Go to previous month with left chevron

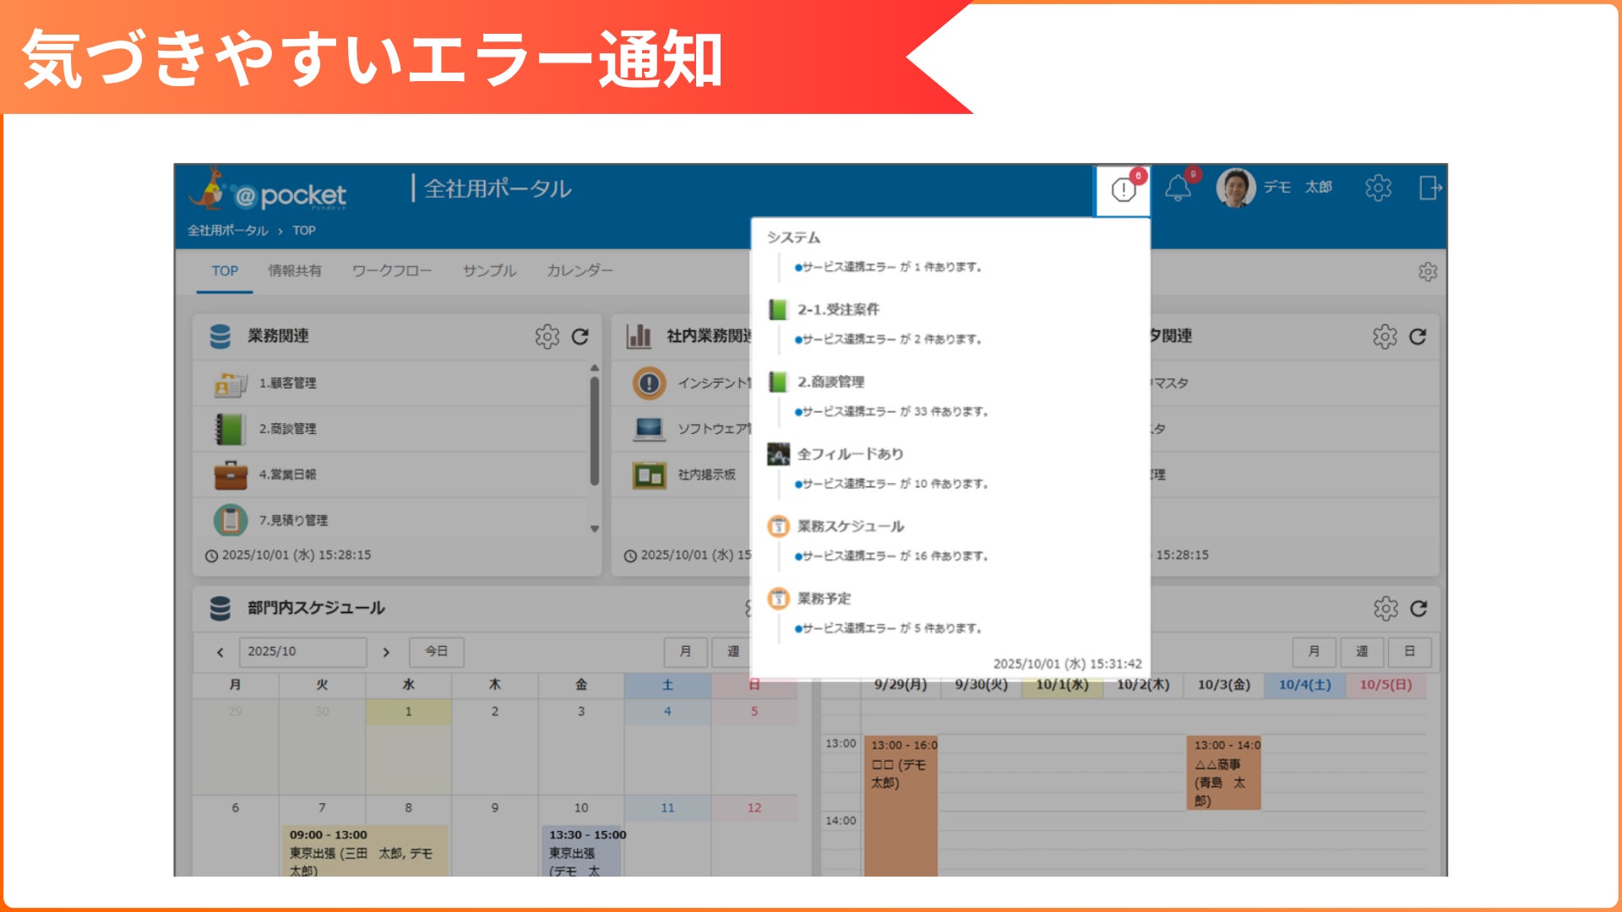[220, 652]
